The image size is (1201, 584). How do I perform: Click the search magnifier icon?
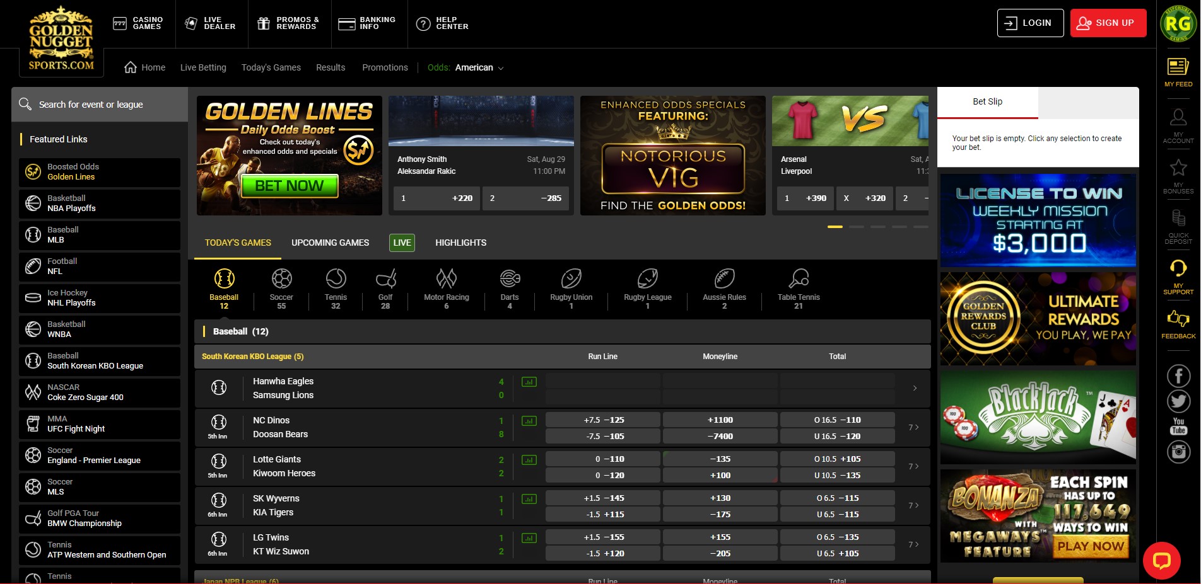point(25,104)
